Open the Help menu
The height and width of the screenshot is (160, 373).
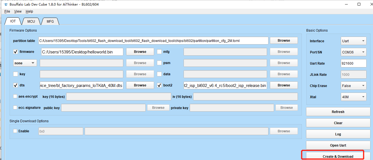pos(29,11)
